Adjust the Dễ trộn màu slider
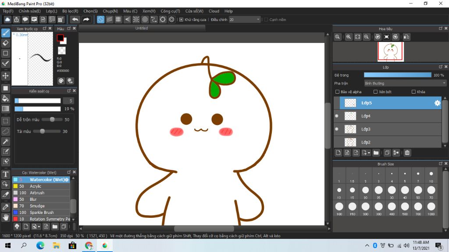 click(52, 119)
